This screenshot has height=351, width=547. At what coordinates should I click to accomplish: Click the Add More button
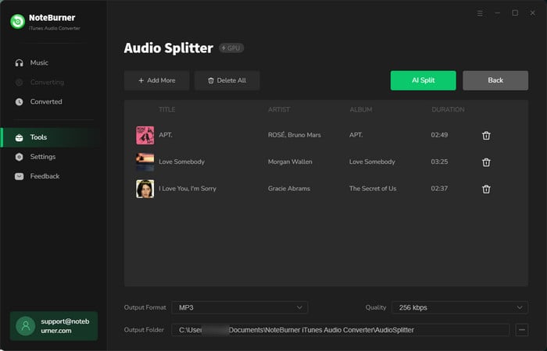pos(156,80)
